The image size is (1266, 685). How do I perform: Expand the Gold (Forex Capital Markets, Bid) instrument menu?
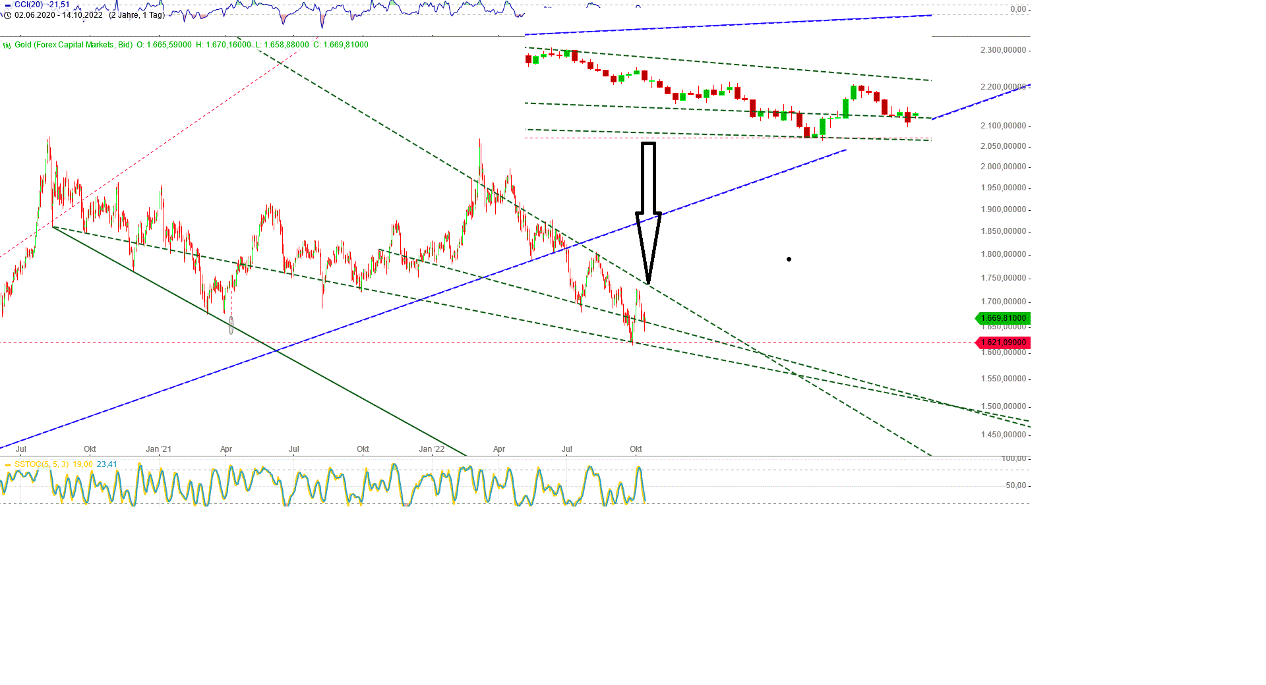[74, 45]
